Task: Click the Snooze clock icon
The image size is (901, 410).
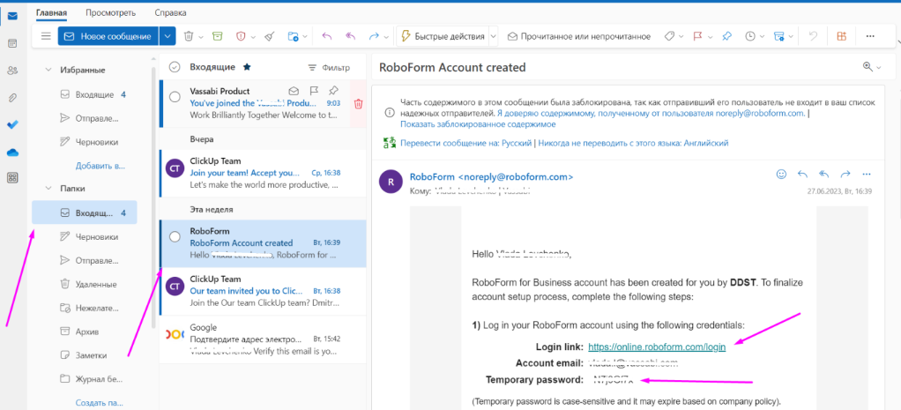Action: coord(750,36)
